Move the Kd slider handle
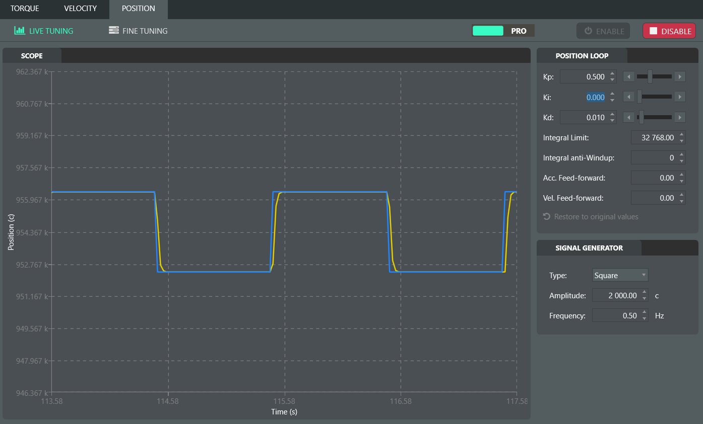Viewport: 703px width, 424px height. (641, 117)
